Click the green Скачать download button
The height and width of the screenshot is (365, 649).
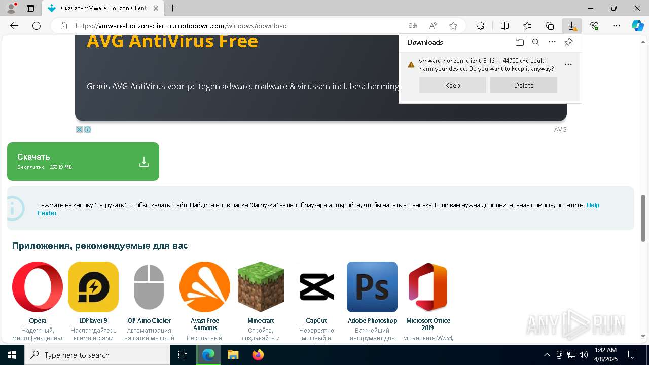coord(83,161)
